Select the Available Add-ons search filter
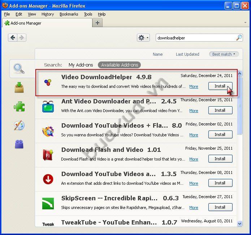 click(x=120, y=65)
